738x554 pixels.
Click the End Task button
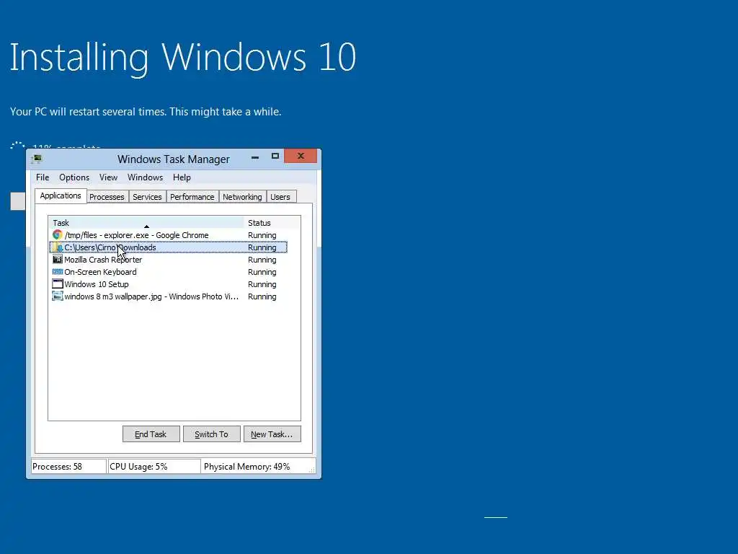pos(151,434)
